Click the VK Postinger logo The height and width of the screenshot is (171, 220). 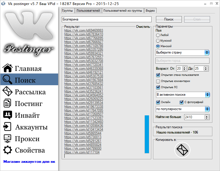(29, 34)
